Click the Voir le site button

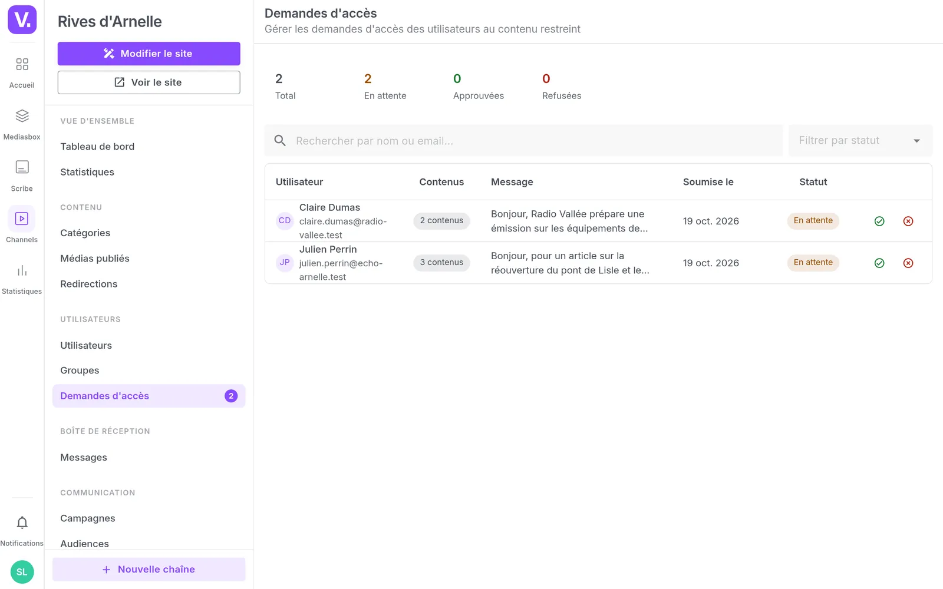149,82
